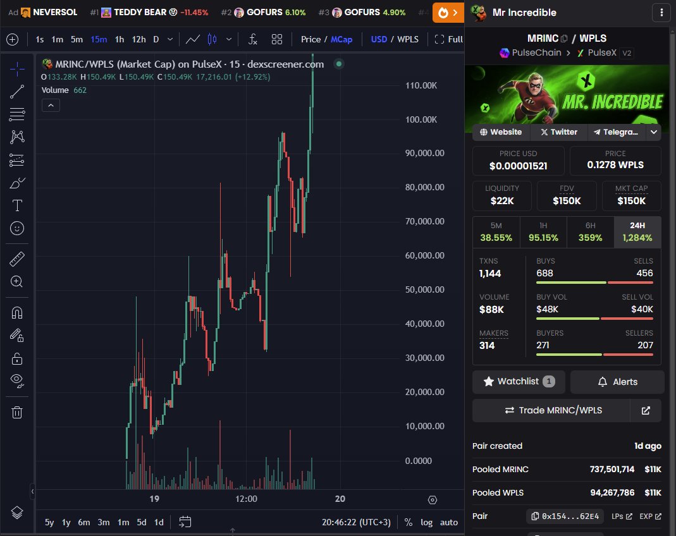Image resolution: width=676 pixels, height=536 pixels.
Task: Open the TEDDY BEAR trending token
Action: pos(149,13)
